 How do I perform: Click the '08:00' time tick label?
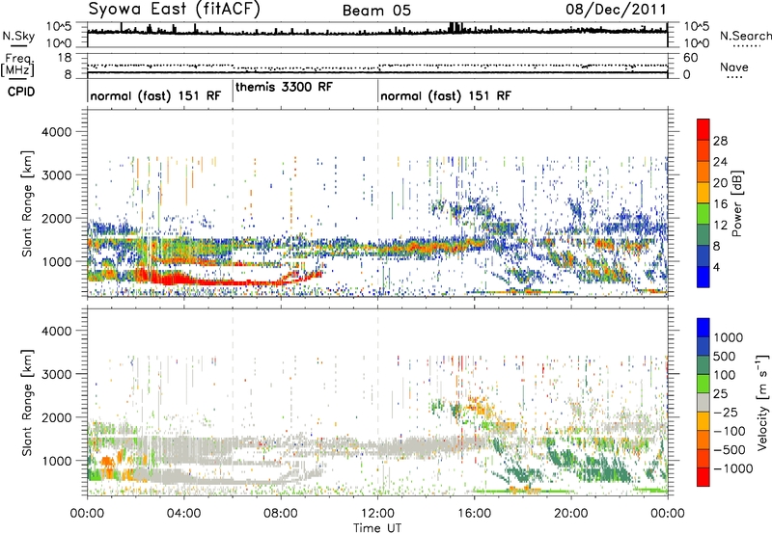click(281, 514)
